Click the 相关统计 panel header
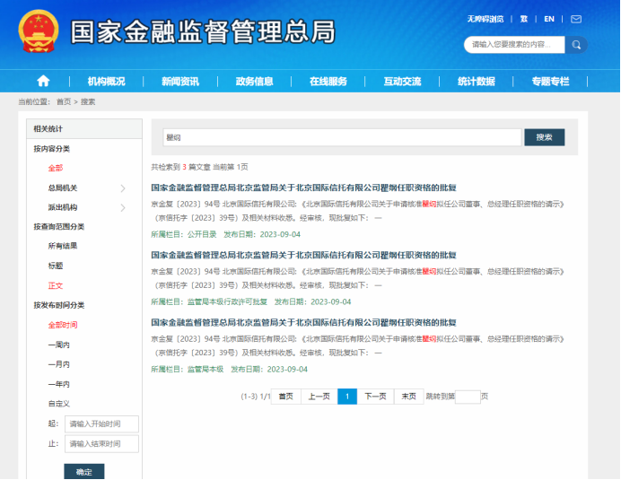Screen dimensions: 621x480 click(84, 128)
